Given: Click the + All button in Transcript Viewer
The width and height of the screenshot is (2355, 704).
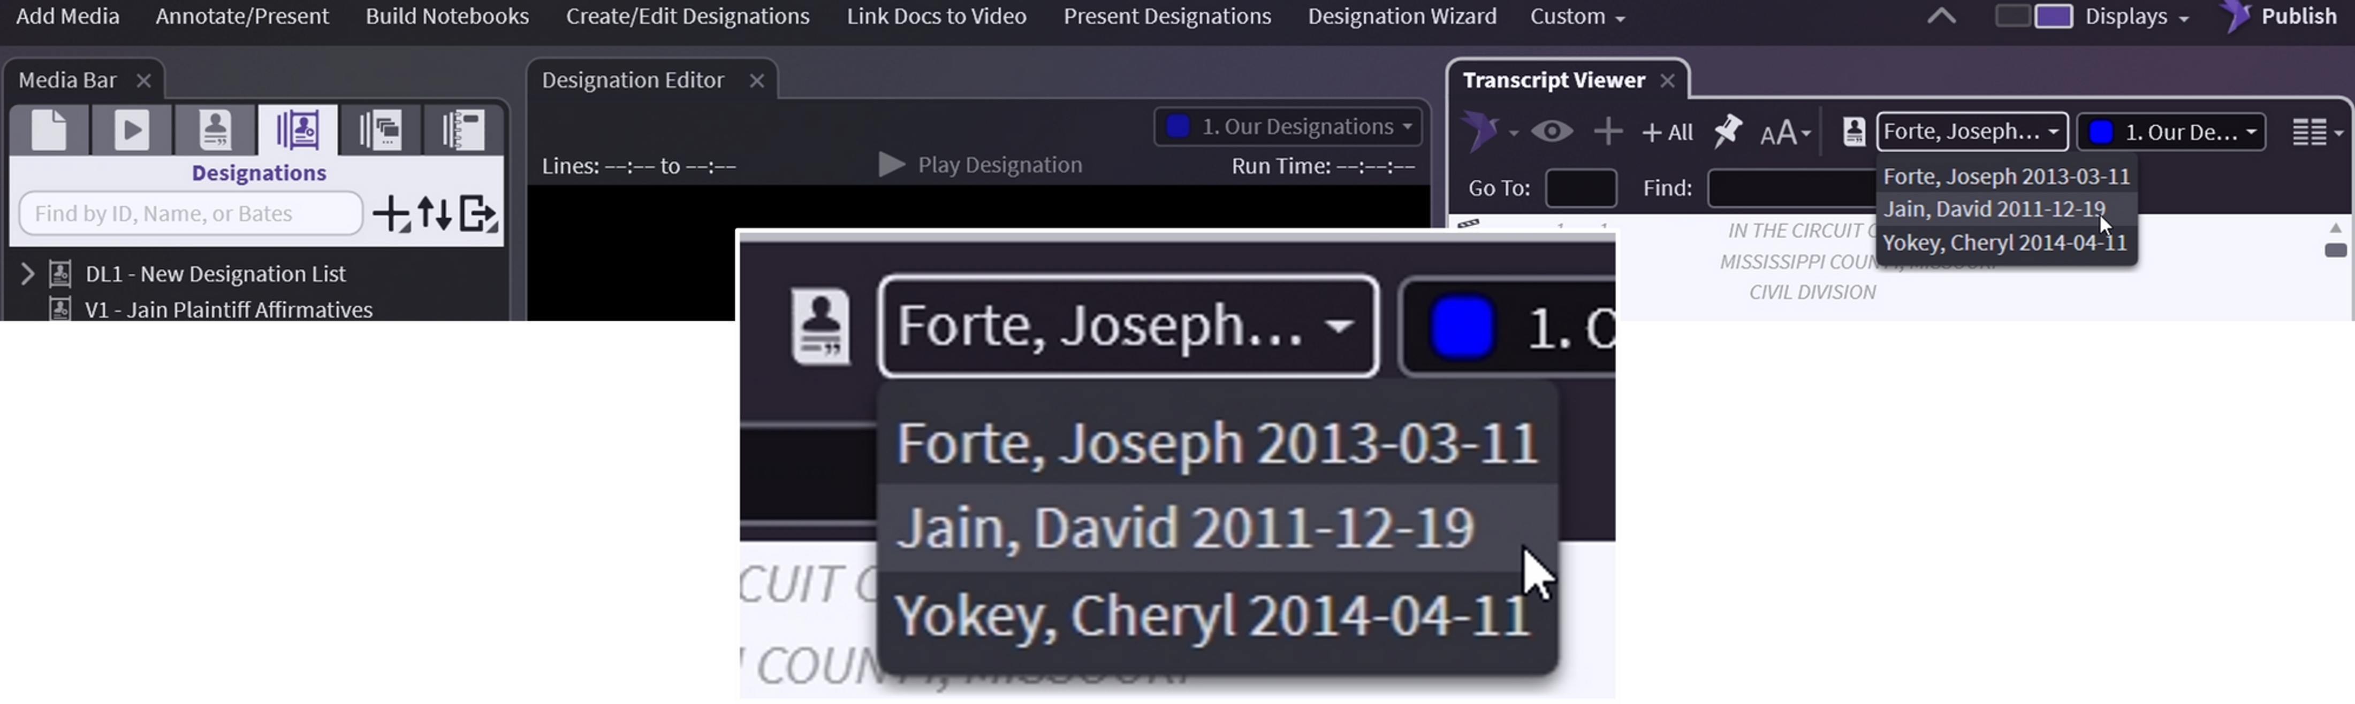Looking at the screenshot, I should (1668, 133).
